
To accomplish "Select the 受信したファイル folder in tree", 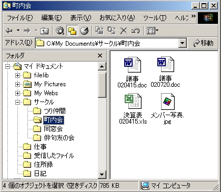I will 54,156.
